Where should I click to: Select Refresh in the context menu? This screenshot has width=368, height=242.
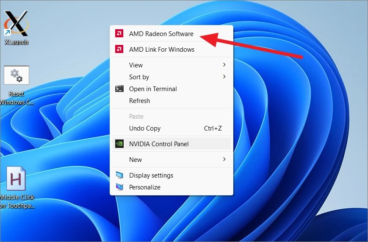pyautogui.click(x=172, y=101)
